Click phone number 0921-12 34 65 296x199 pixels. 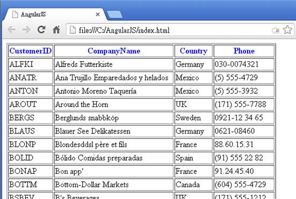(x=244, y=118)
